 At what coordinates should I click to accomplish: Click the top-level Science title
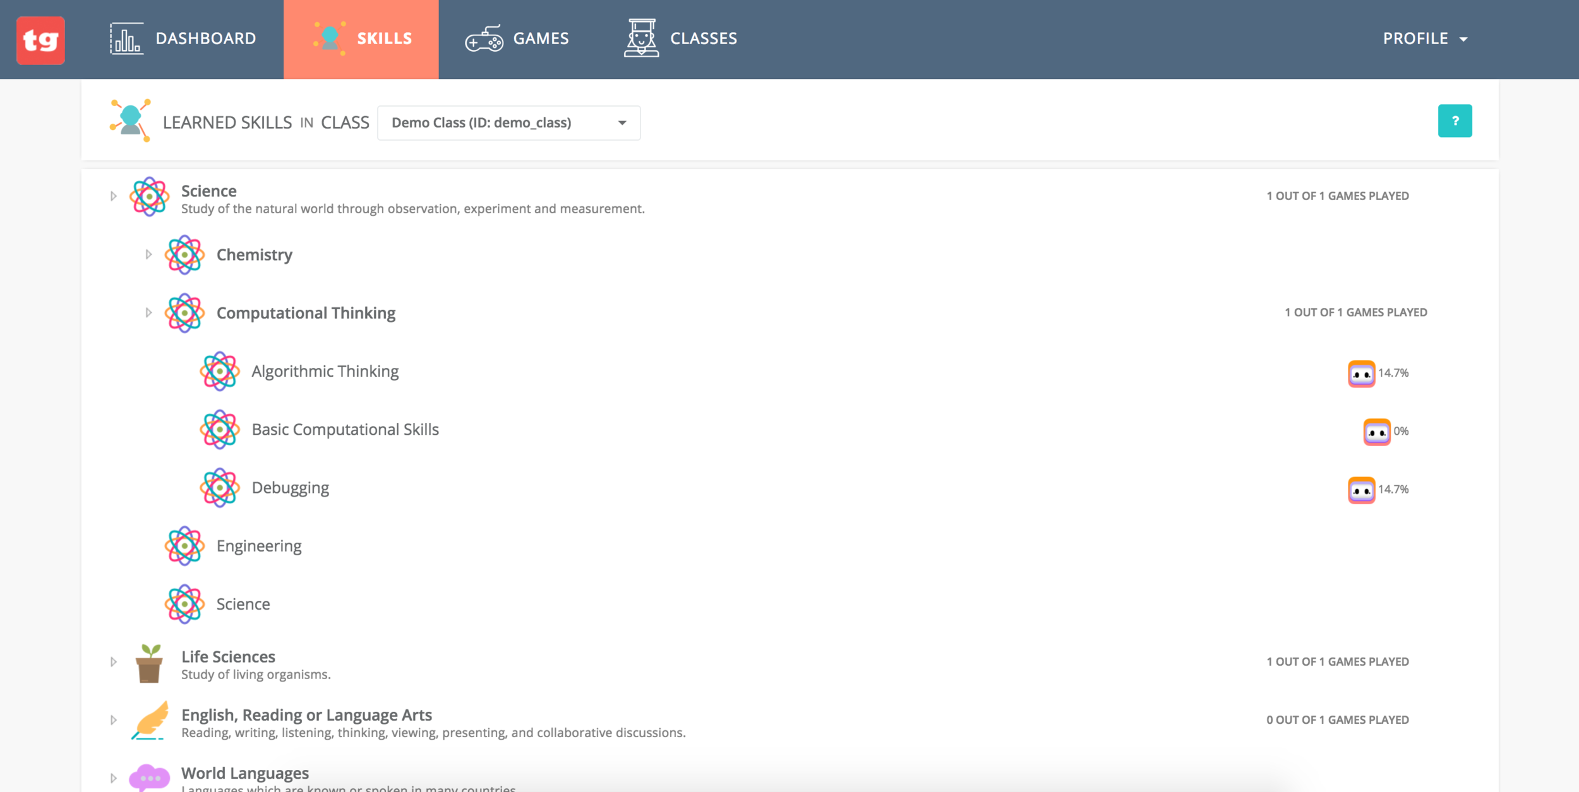(209, 191)
